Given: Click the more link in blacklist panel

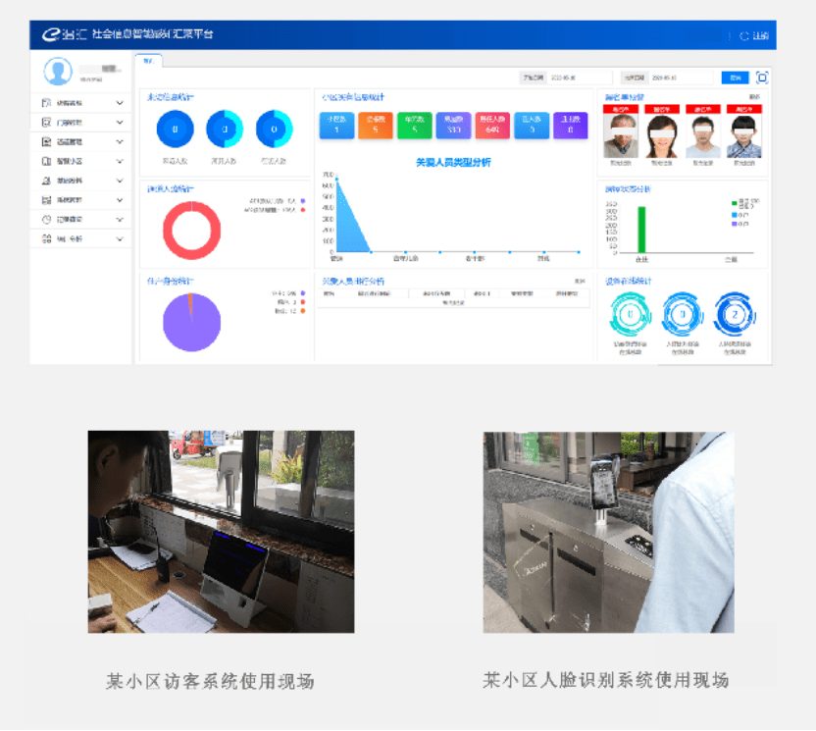Looking at the screenshot, I should (x=754, y=97).
